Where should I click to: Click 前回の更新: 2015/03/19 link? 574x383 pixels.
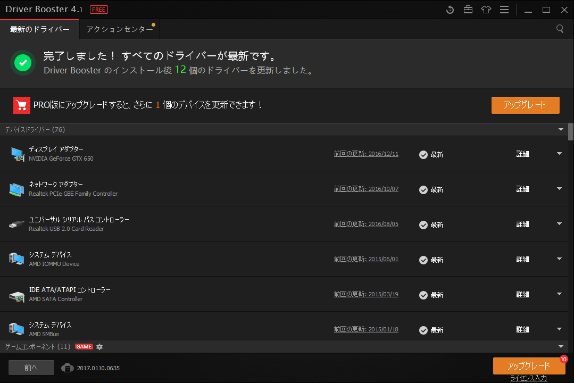366,294
